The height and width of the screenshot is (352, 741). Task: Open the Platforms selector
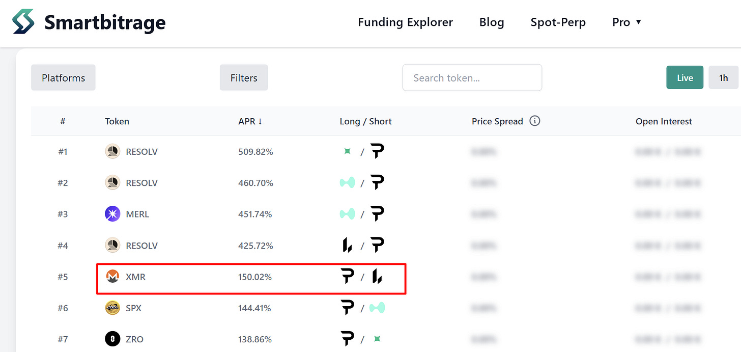coord(63,78)
